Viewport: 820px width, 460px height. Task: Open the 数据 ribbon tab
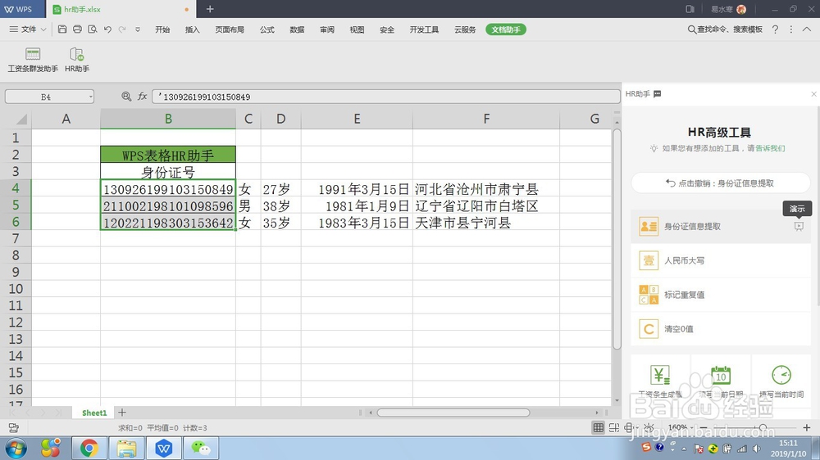[x=297, y=29]
